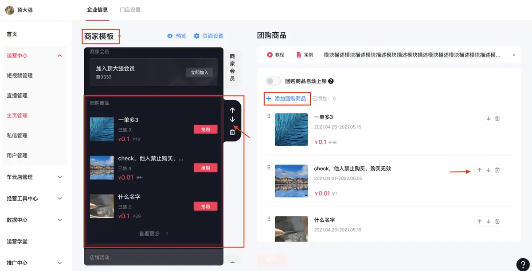Click 预览 link

pyautogui.click(x=181, y=36)
